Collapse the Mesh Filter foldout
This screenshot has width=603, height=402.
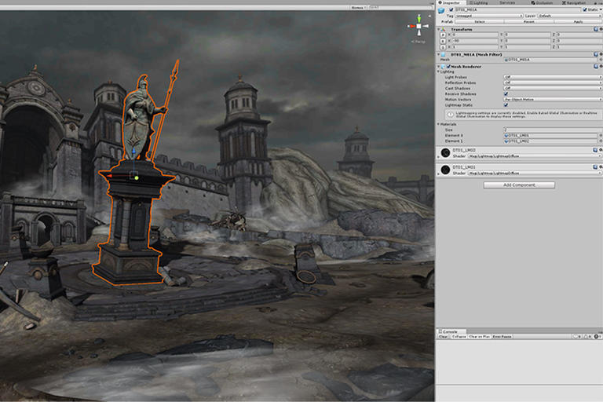(x=438, y=55)
